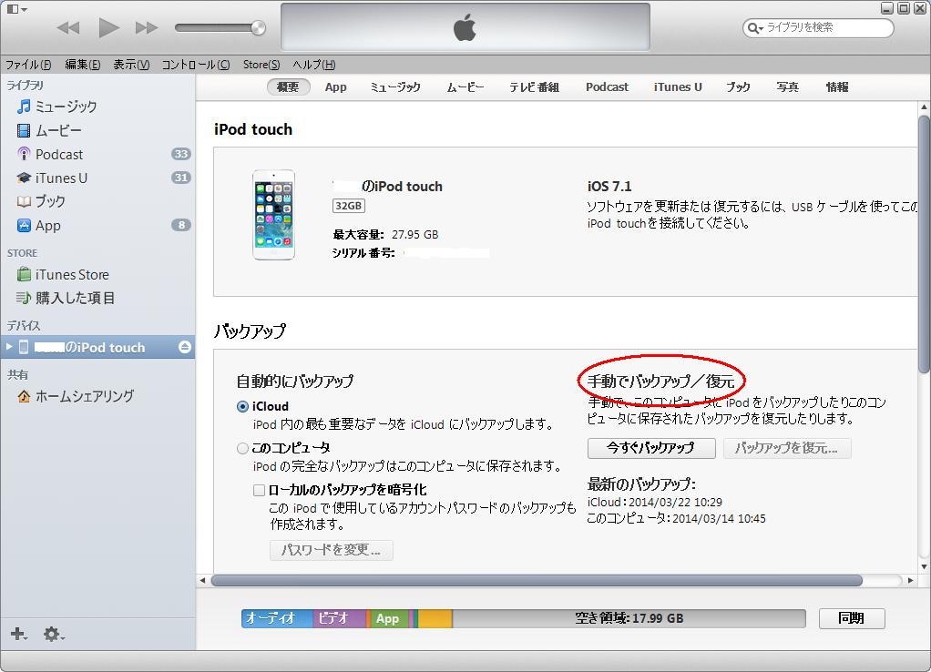Switch to the ミュージック tab
Image resolution: width=931 pixels, height=672 pixels.
(395, 87)
